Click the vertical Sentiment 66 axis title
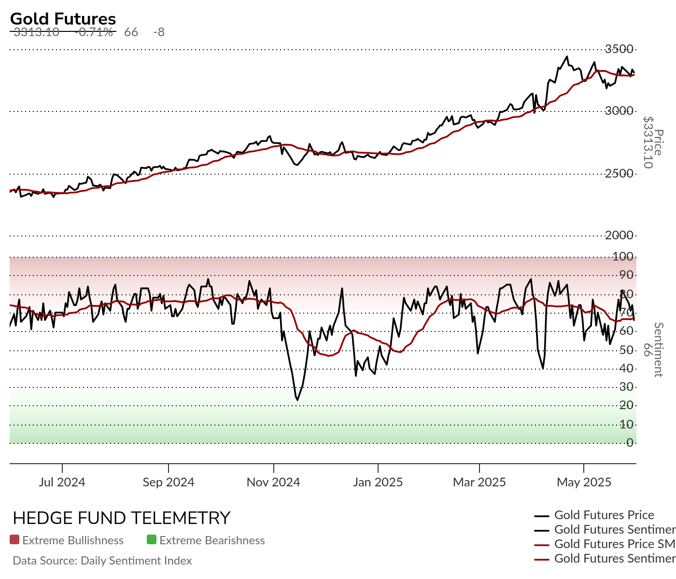676x579 pixels. [653, 350]
